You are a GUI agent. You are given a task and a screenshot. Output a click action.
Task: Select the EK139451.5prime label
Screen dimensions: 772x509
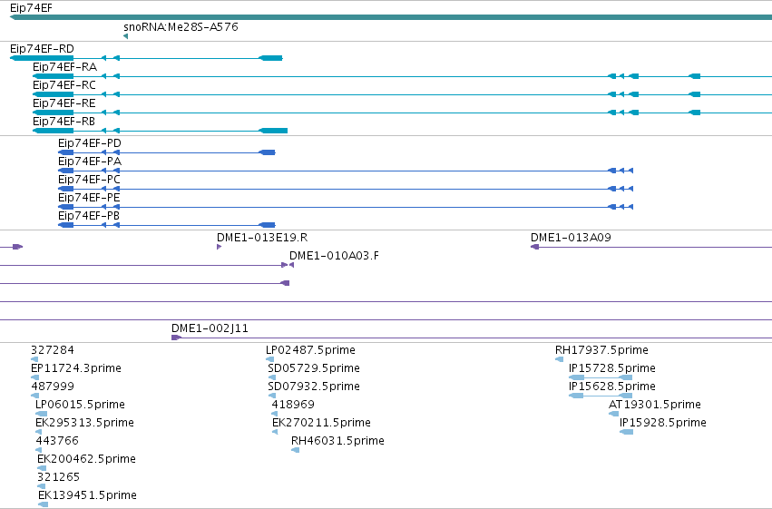click(x=87, y=495)
